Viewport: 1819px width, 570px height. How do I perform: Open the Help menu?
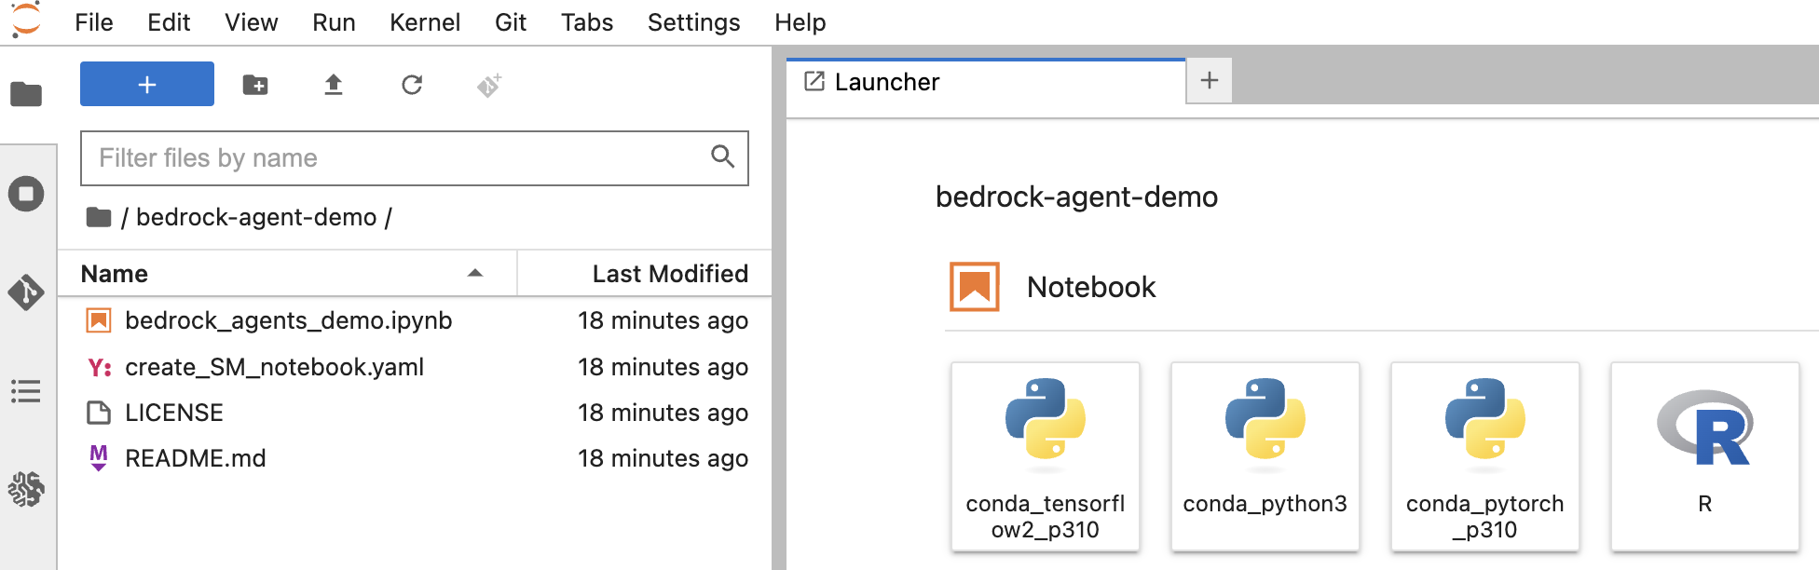(800, 22)
